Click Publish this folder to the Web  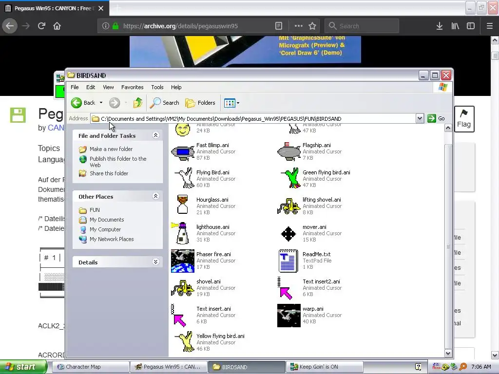[x=118, y=162]
